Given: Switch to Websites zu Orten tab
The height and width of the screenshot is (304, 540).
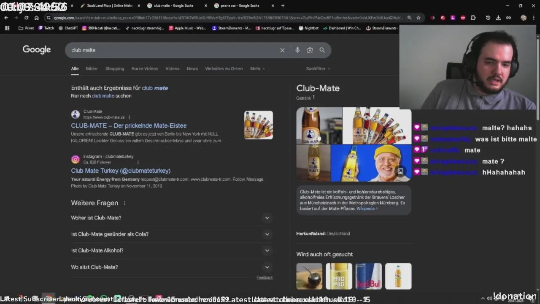Looking at the screenshot, I should pyautogui.click(x=224, y=69).
